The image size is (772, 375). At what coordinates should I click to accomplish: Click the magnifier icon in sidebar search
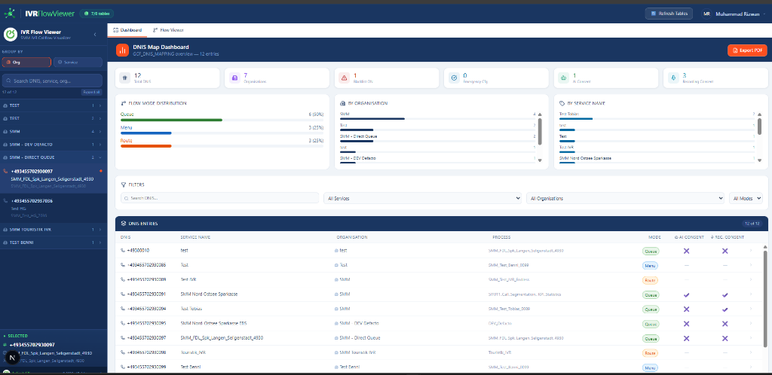pos(8,81)
